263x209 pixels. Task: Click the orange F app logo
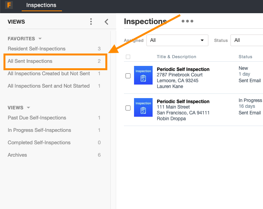tap(9, 5)
